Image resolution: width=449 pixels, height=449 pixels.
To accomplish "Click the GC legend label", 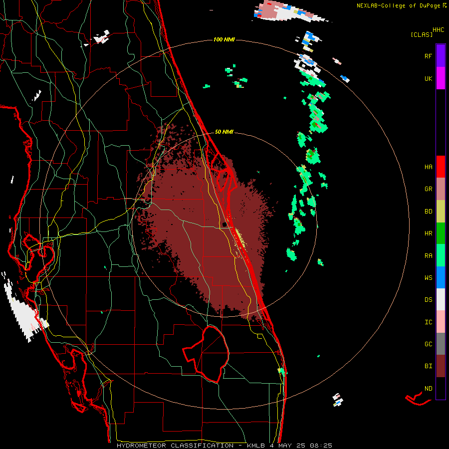I will (x=428, y=344).
